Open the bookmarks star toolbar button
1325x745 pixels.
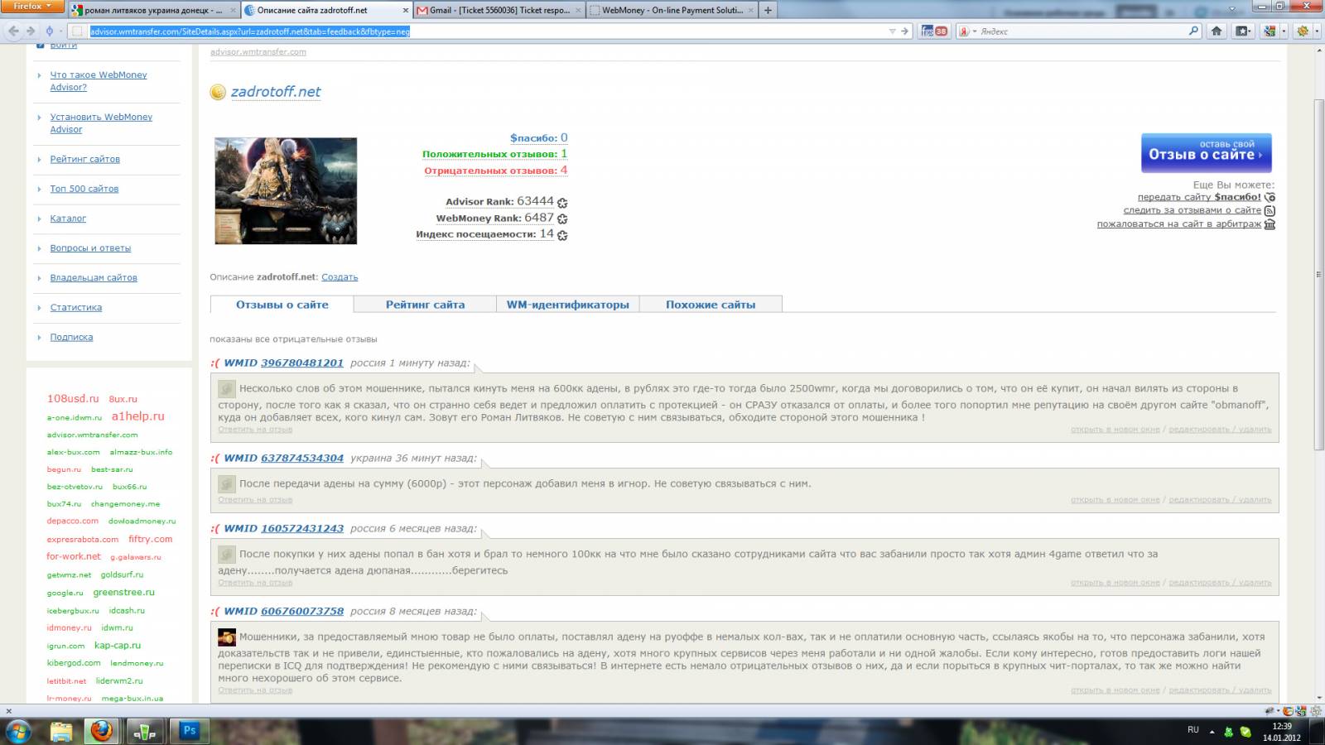1243,31
